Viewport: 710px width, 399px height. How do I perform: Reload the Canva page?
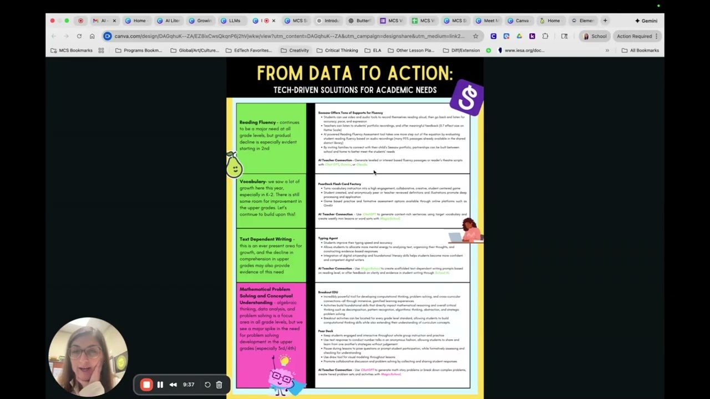point(79,36)
